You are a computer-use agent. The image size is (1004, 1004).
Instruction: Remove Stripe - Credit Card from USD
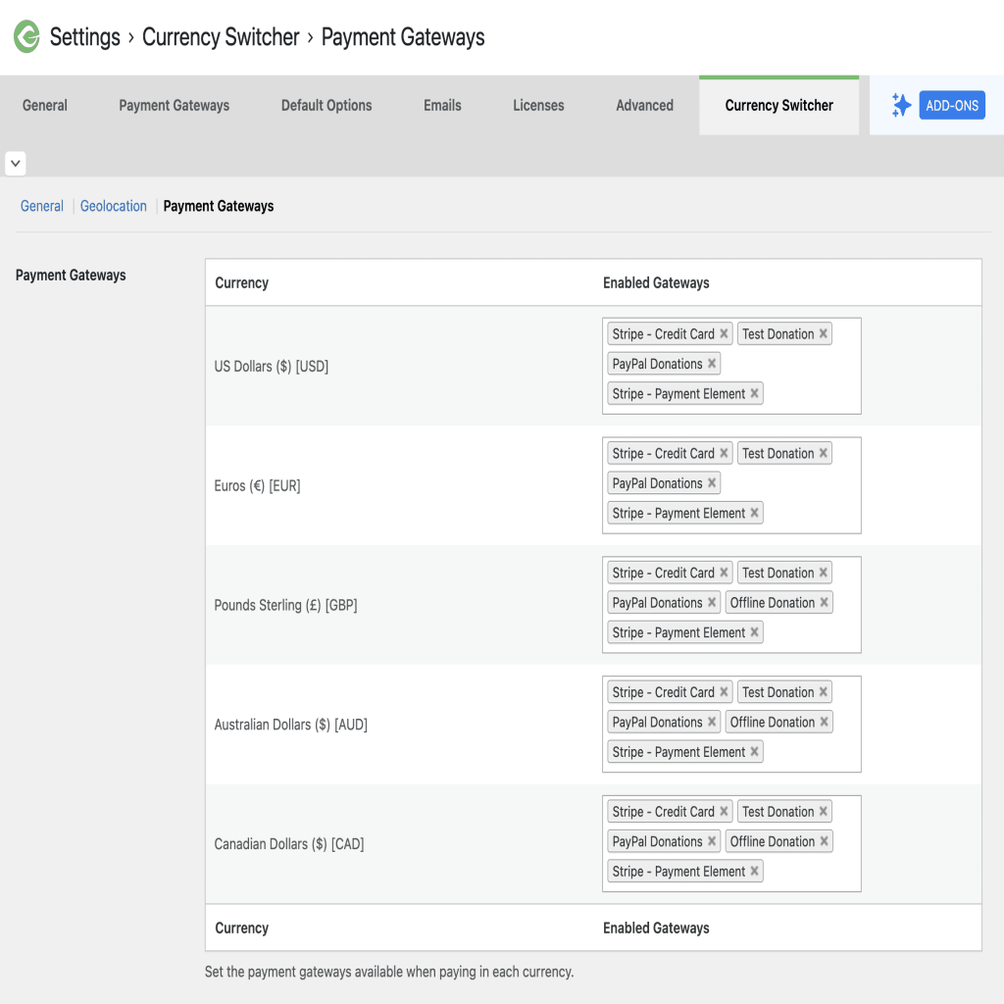point(724,333)
